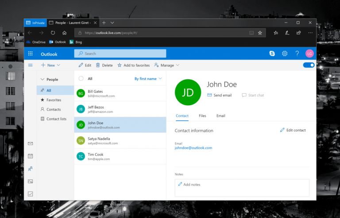Image resolution: width=340 pixels, height=218 pixels.
Task: Click the New contact button
Action: tap(48, 65)
